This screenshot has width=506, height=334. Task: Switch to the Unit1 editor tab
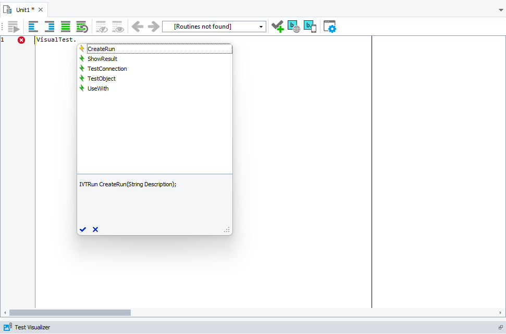pyautogui.click(x=21, y=9)
